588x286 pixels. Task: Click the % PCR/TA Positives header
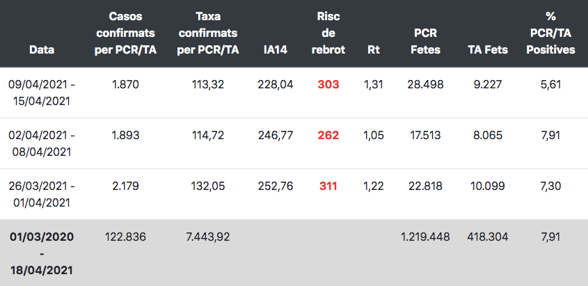pos(550,33)
